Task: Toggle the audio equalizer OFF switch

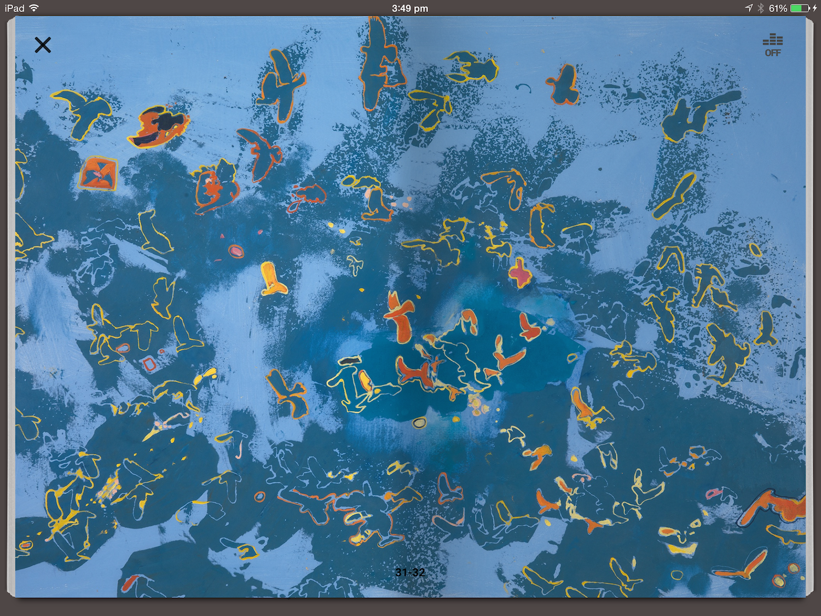Action: click(773, 45)
